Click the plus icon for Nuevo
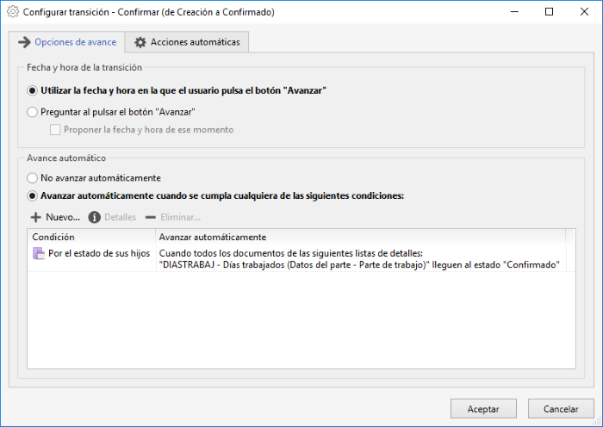Image resolution: width=603 pixels, height=427 pixels. (x=36, y=217)
